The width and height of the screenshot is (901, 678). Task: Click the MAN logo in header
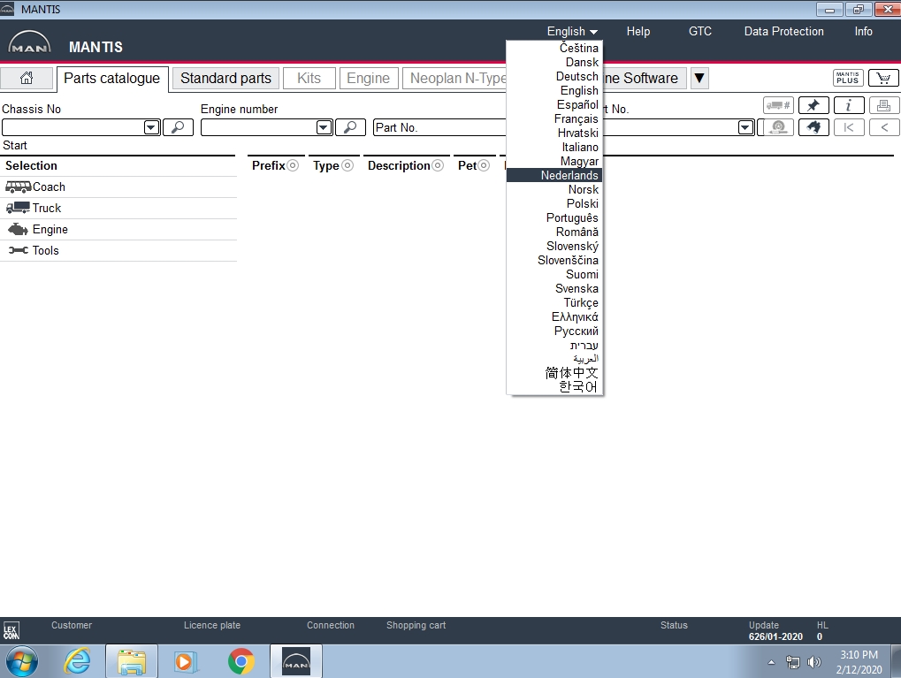tap(29, 42)
